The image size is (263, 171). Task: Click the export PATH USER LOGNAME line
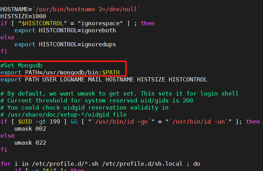click(x=104, y=79)
